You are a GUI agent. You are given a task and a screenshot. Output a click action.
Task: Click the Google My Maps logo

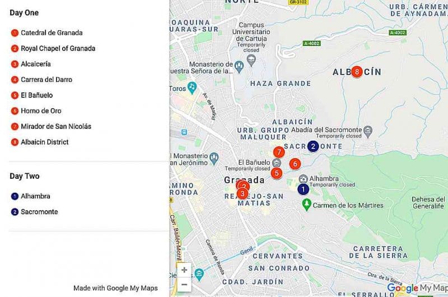click(417, 288)
